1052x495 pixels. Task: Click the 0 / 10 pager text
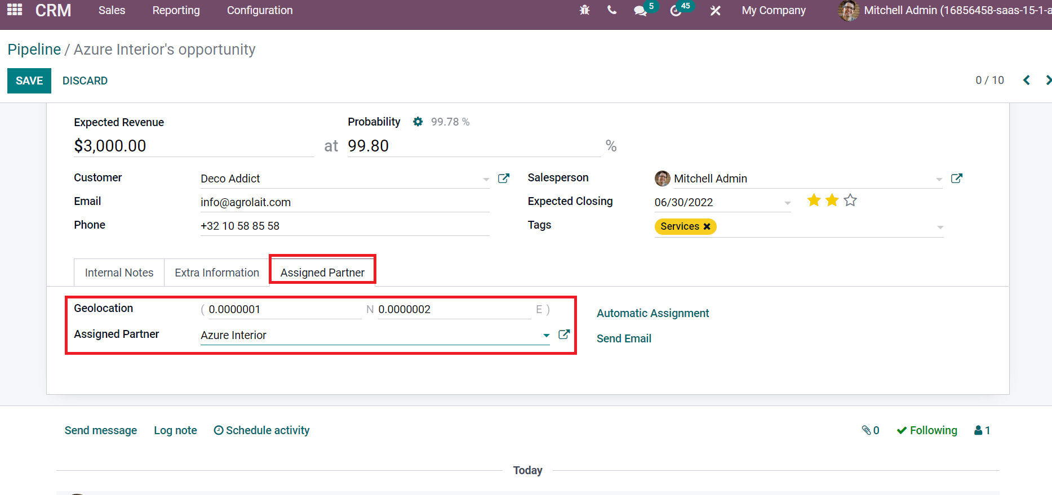click(x=989, y=80)
